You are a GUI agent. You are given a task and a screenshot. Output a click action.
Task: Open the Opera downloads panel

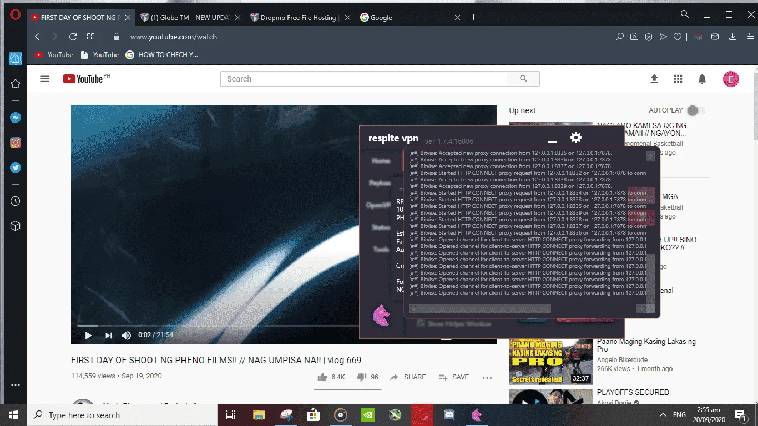click(732, 37)
